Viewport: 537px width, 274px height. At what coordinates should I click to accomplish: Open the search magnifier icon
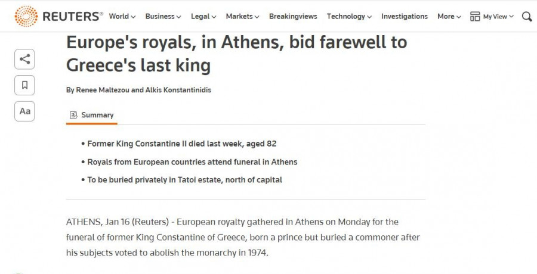(x=527, y=17)
